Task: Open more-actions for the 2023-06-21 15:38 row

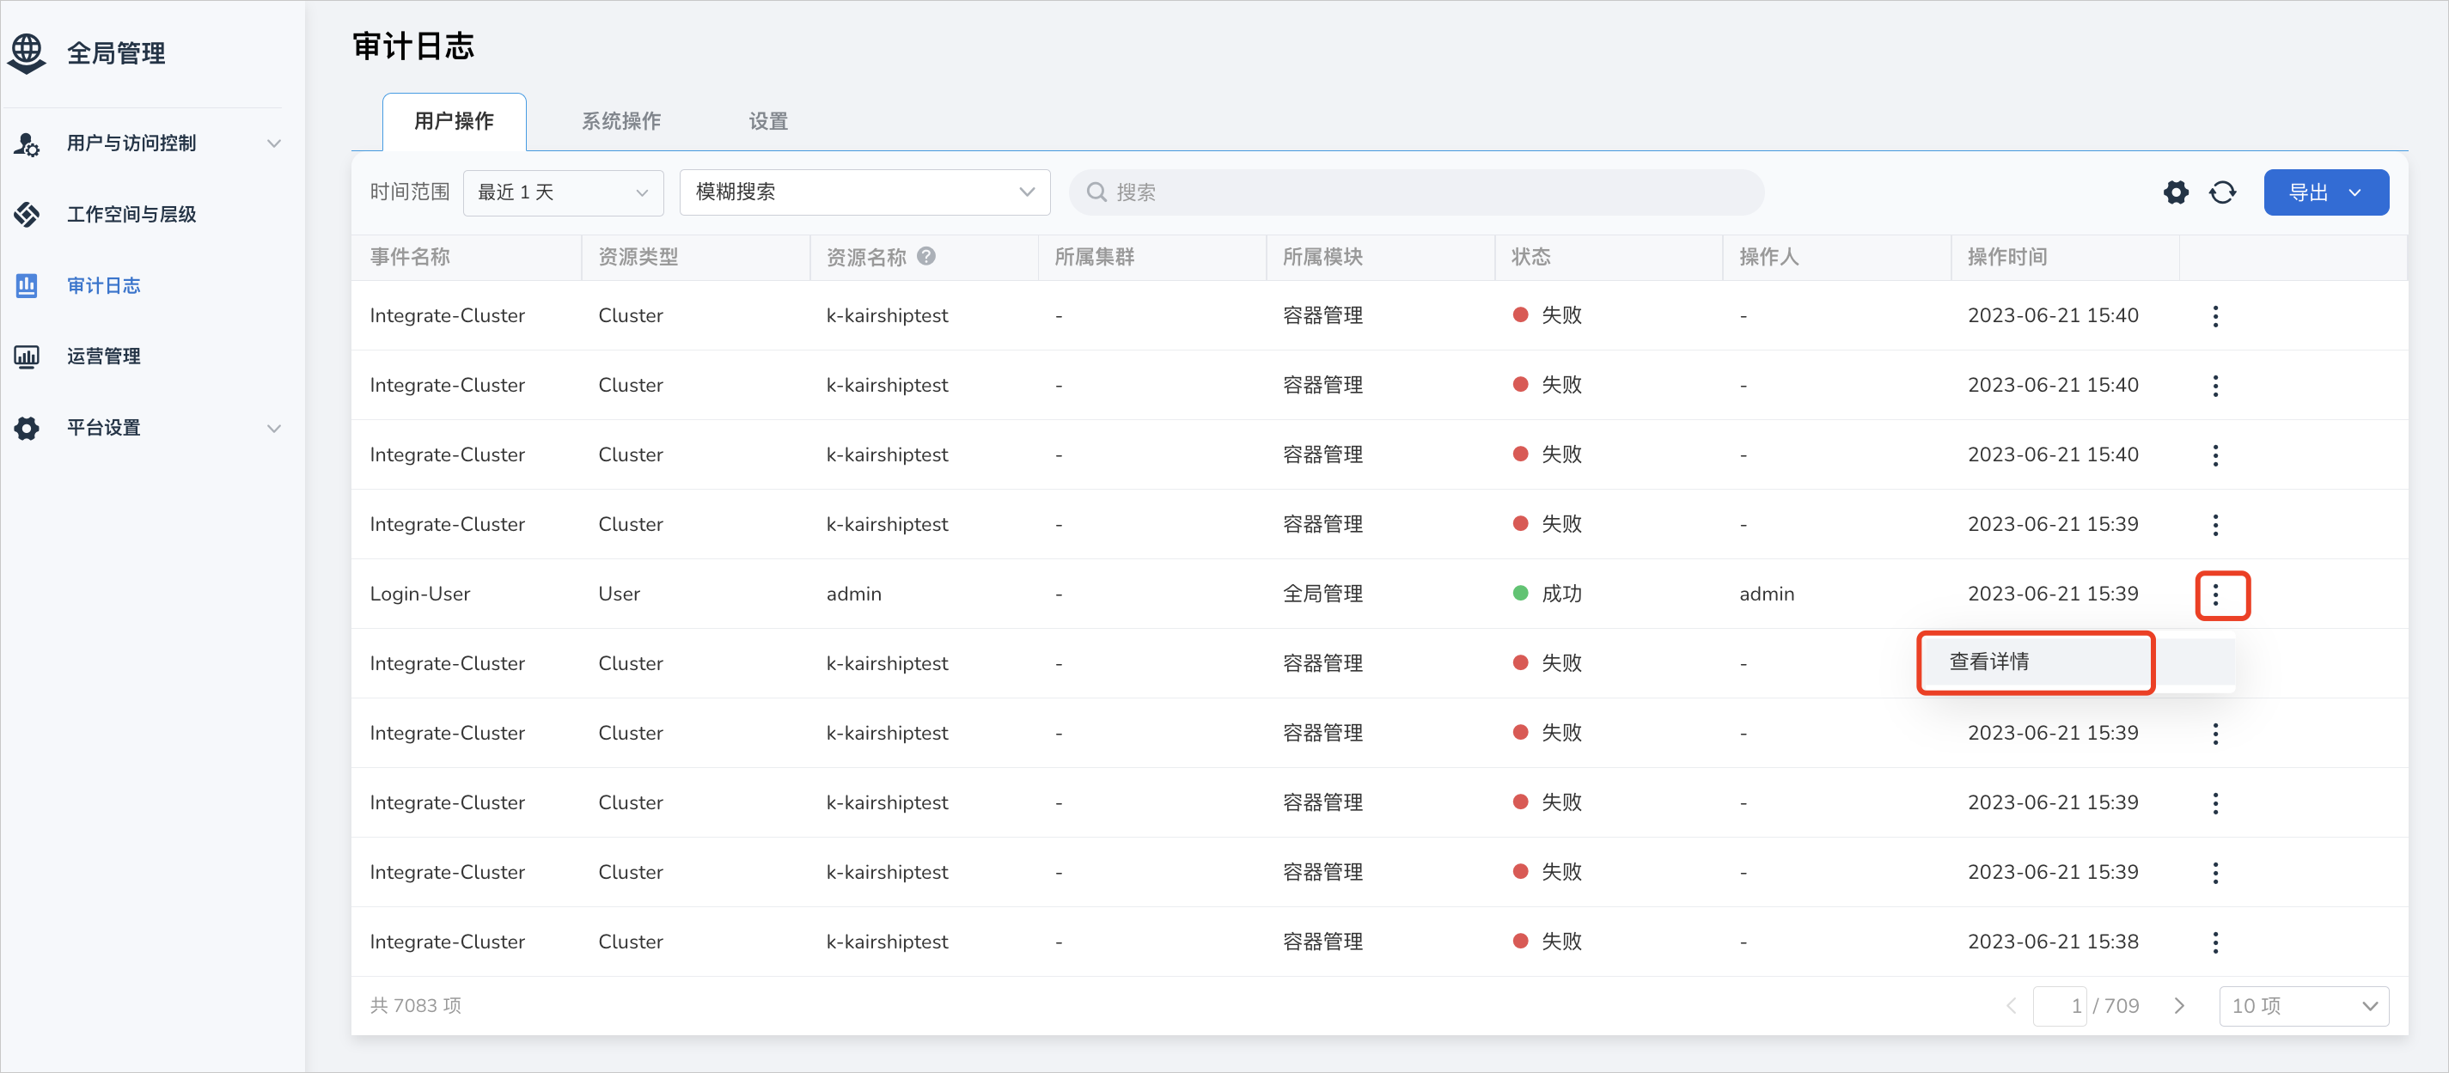Action: point(2216,942)
